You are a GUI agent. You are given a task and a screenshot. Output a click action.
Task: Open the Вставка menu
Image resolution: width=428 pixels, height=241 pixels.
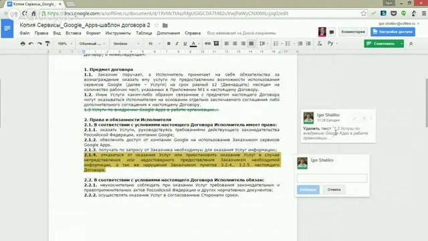point(74,33)
